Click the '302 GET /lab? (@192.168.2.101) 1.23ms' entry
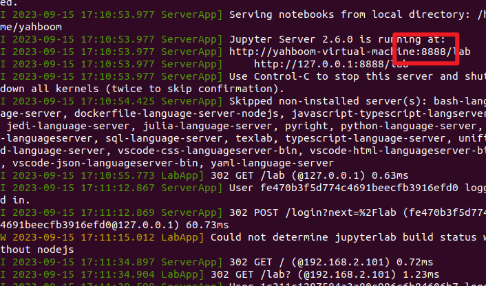The height and width of the screenshot is (286, 486). 325,274
